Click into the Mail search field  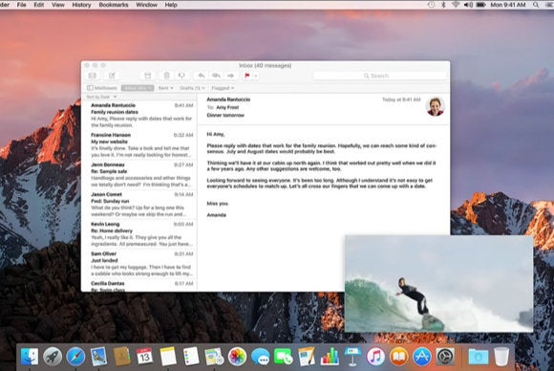coord(379,76)
